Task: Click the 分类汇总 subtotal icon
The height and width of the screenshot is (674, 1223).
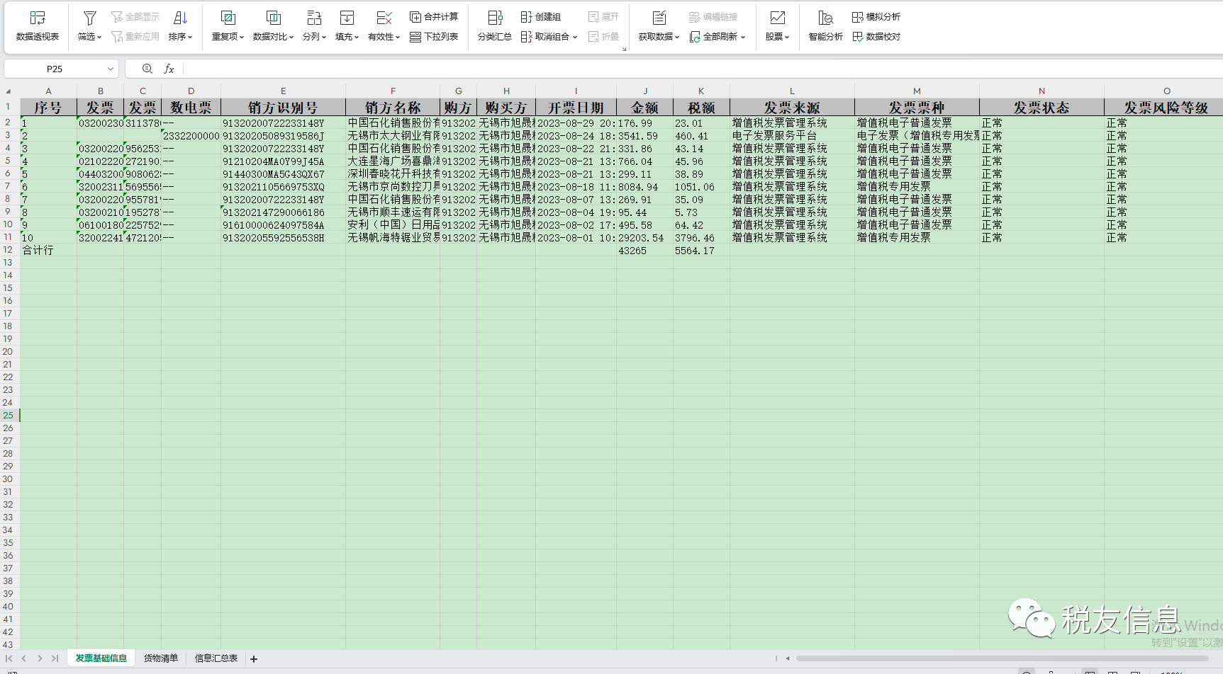Action: click(495, 18)
